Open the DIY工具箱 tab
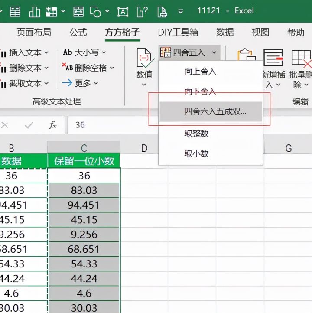The height and width of the screenshot is (313, 312). (x=178, y=33)
